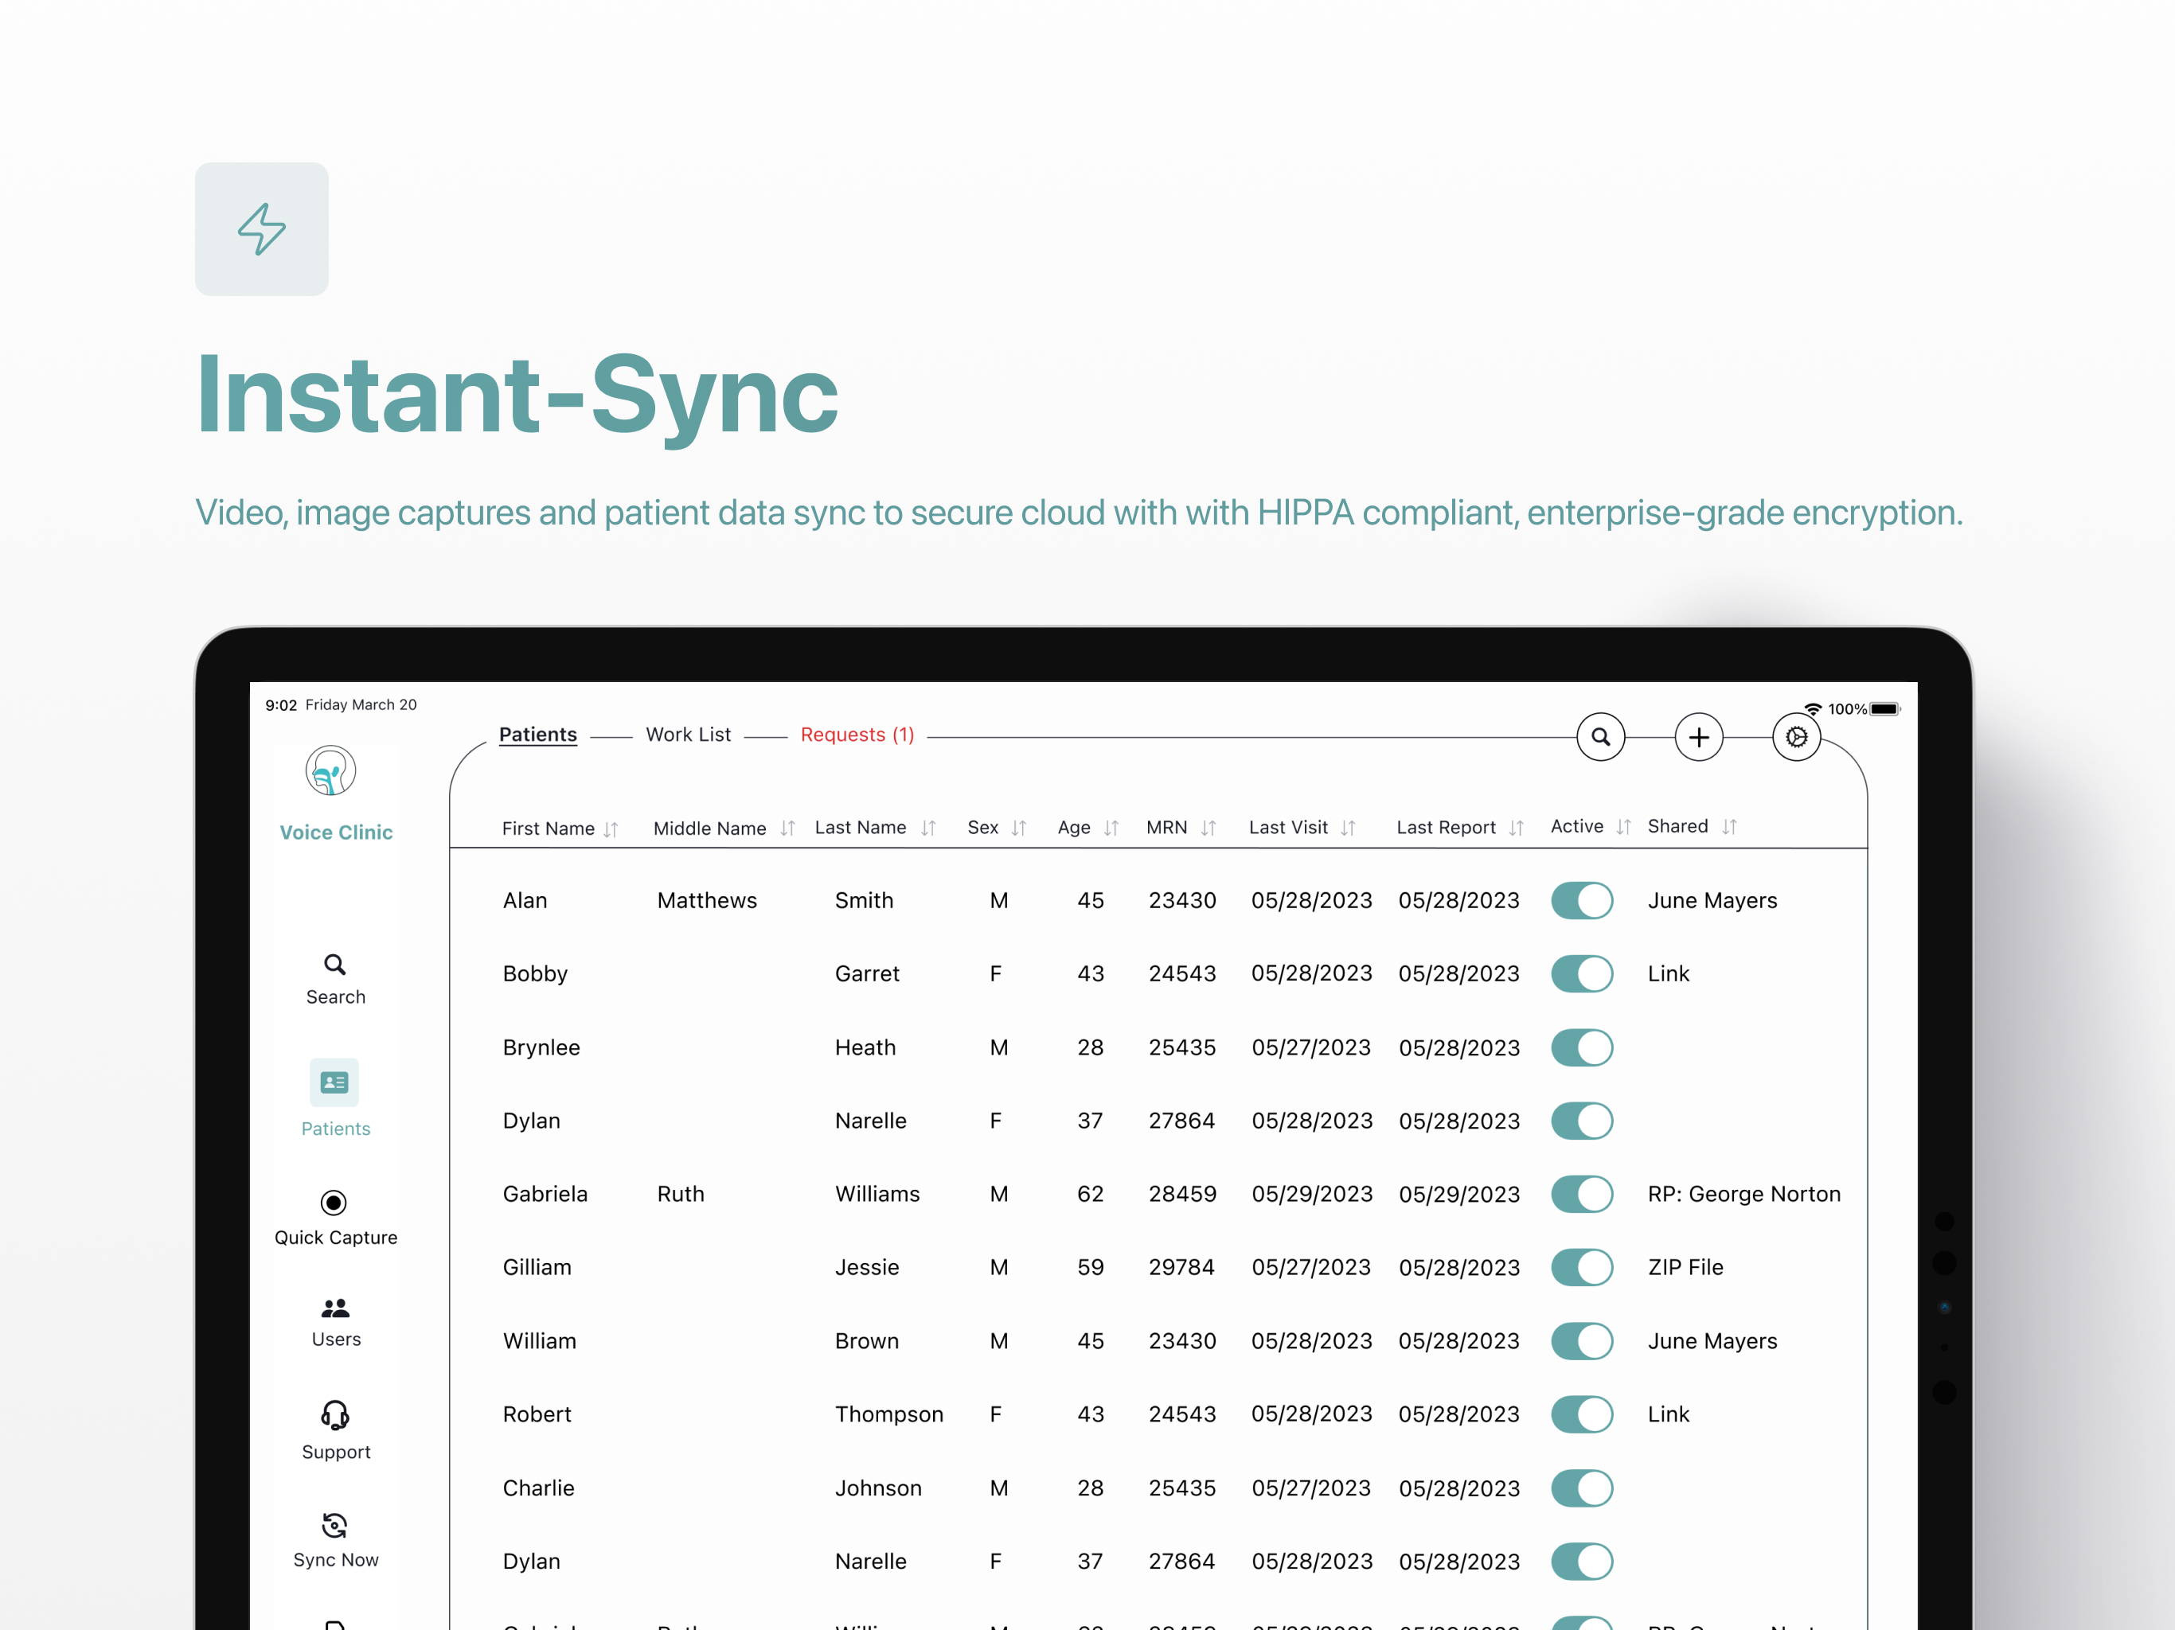Select first name Alan
This screenshot has width=2175, height=1630.
coord(525,900)
